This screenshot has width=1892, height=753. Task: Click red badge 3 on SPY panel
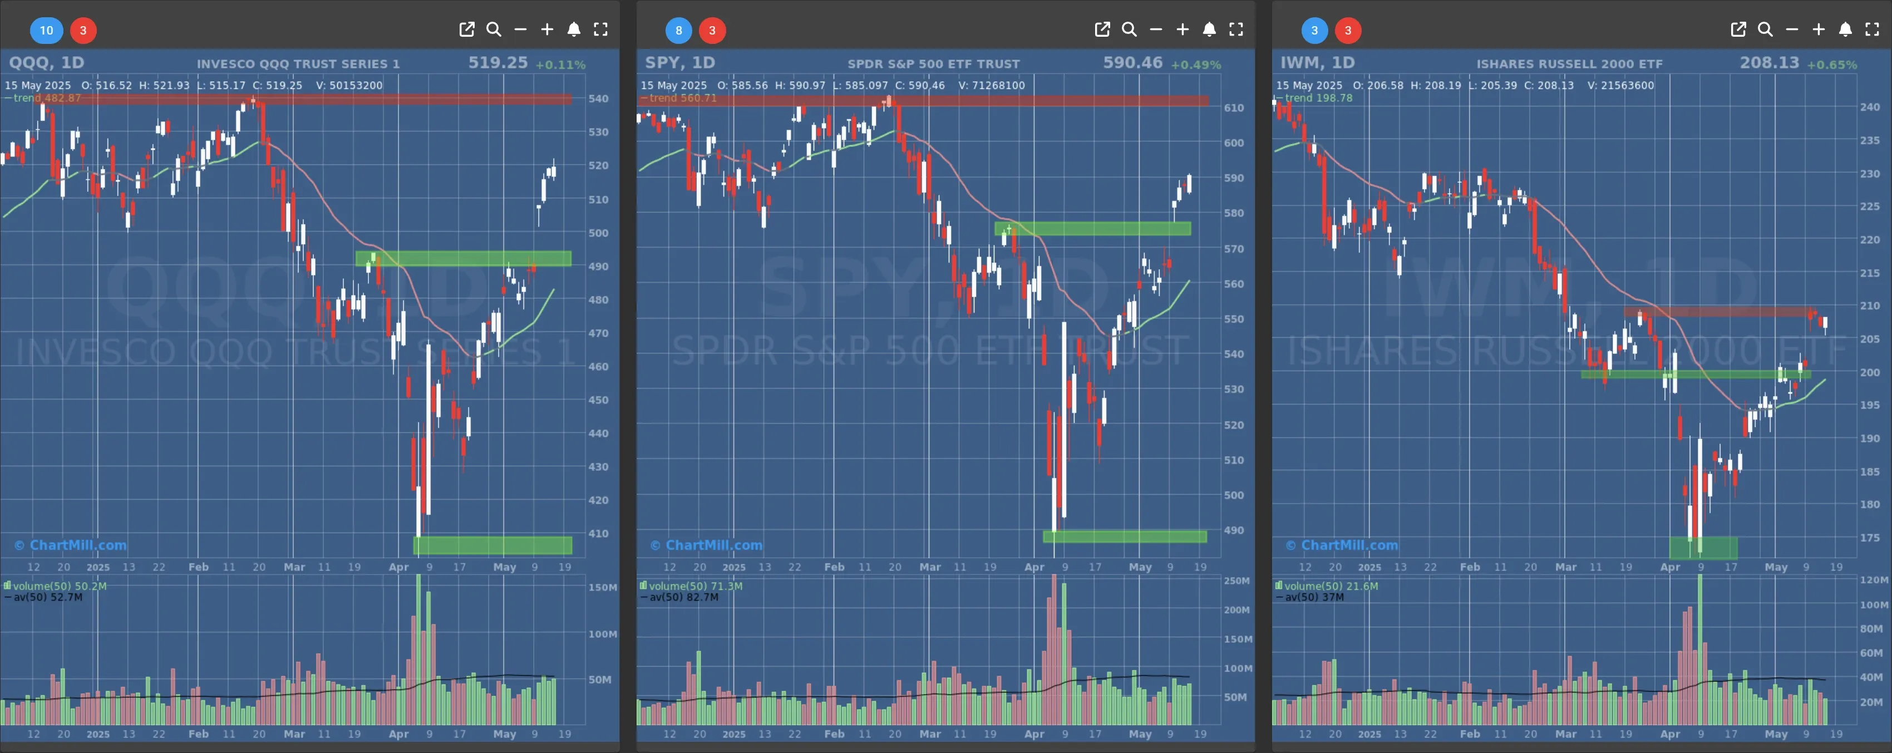coord(712,30)
